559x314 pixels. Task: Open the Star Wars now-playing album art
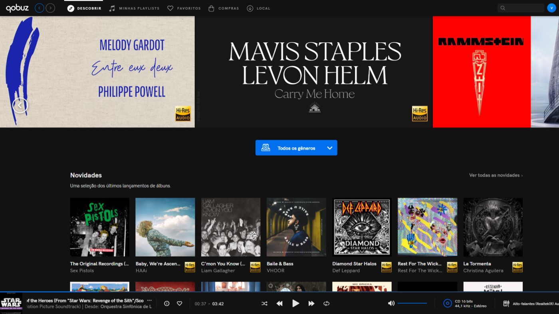click(11, 303)
